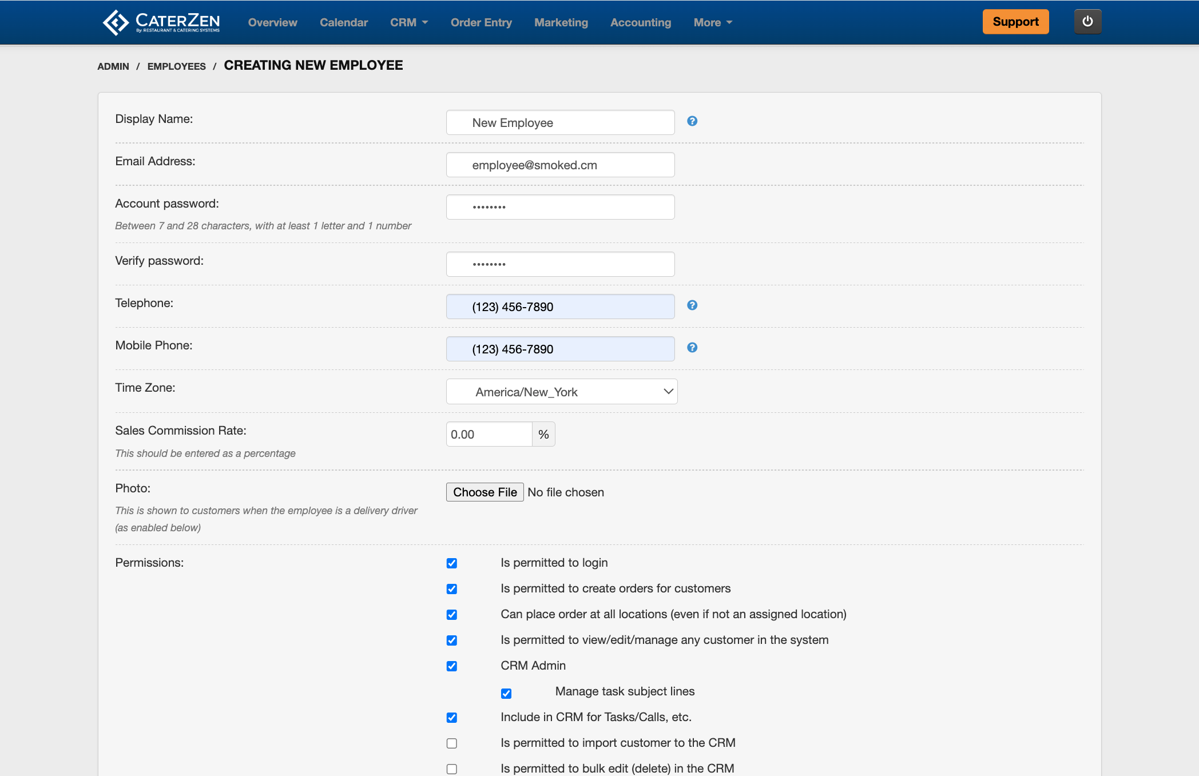
Task: Uncheck Include in CRM for Tasks/Calls
Action: point(452,718)
